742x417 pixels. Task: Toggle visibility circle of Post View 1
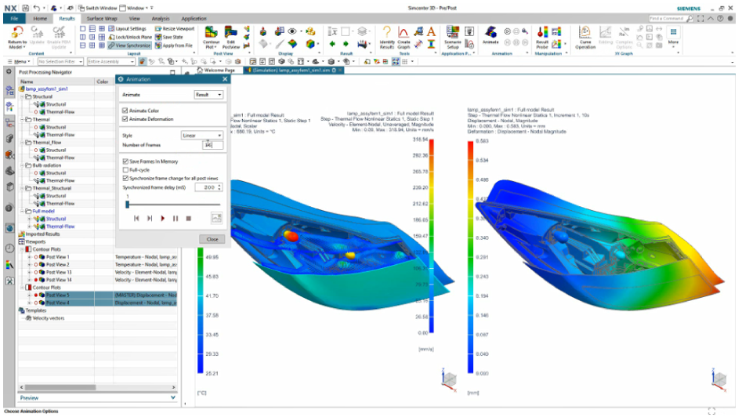(x=36, y=257)
